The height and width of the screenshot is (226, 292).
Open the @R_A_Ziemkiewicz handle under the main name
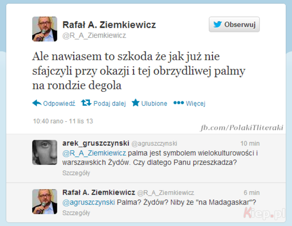[x=94, y=35]
